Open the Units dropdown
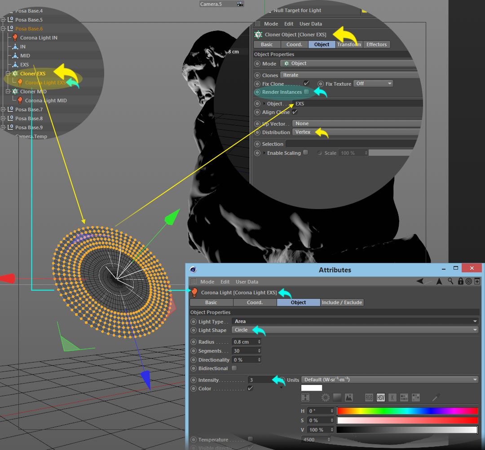 390,380
